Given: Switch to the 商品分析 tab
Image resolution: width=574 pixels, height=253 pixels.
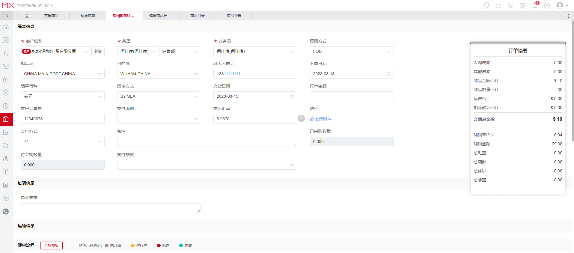Looking at the screenshot, I should [x=234, y=16].
